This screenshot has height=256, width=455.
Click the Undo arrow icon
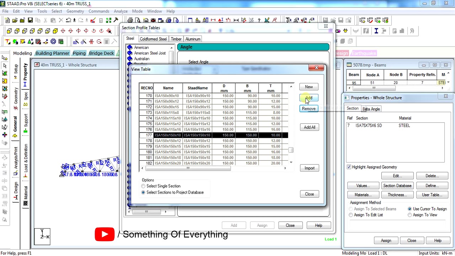point(68,20)
